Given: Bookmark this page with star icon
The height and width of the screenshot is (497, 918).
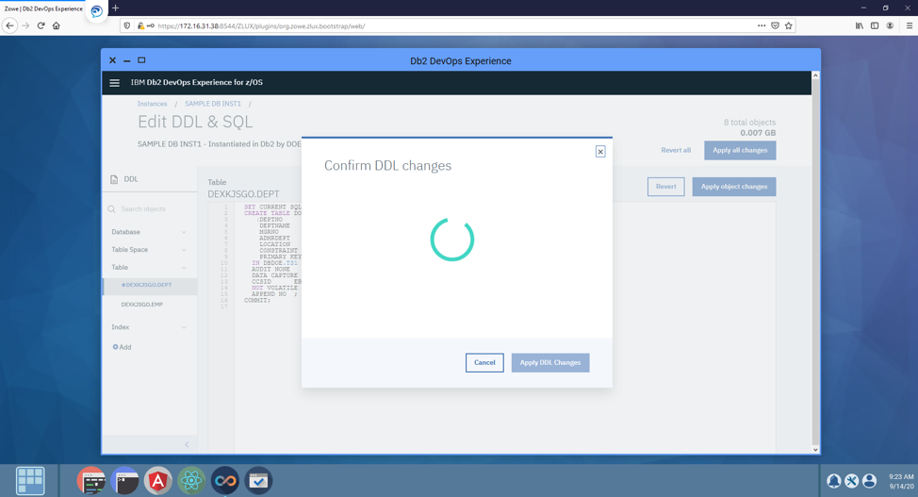Looking at the screenshot, I should (789, 25).
